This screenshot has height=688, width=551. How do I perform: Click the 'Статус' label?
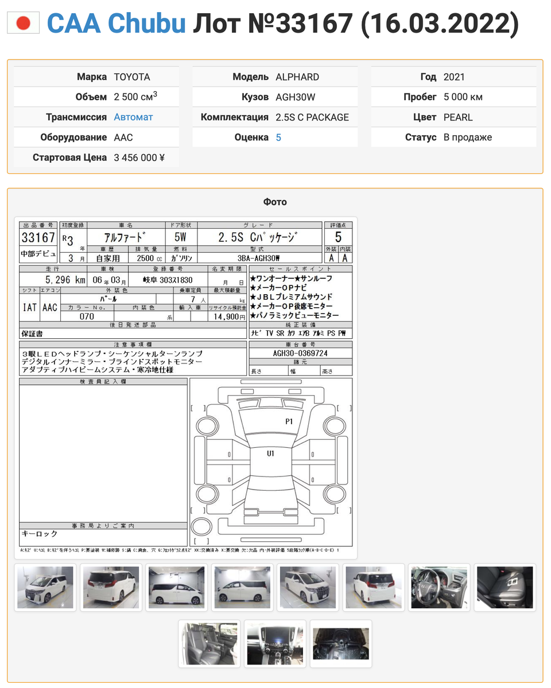421,137
